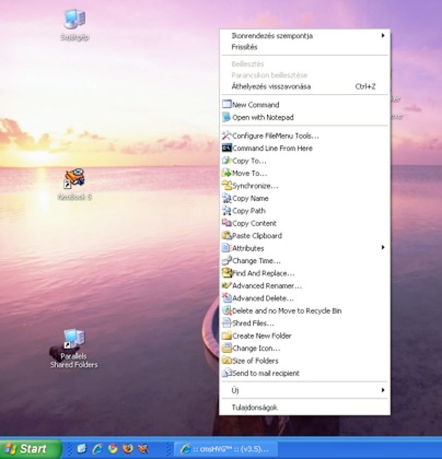Open Internet Explorer from the quick launch bar
This screenshot has width=442, height=459.
(97, 449)
